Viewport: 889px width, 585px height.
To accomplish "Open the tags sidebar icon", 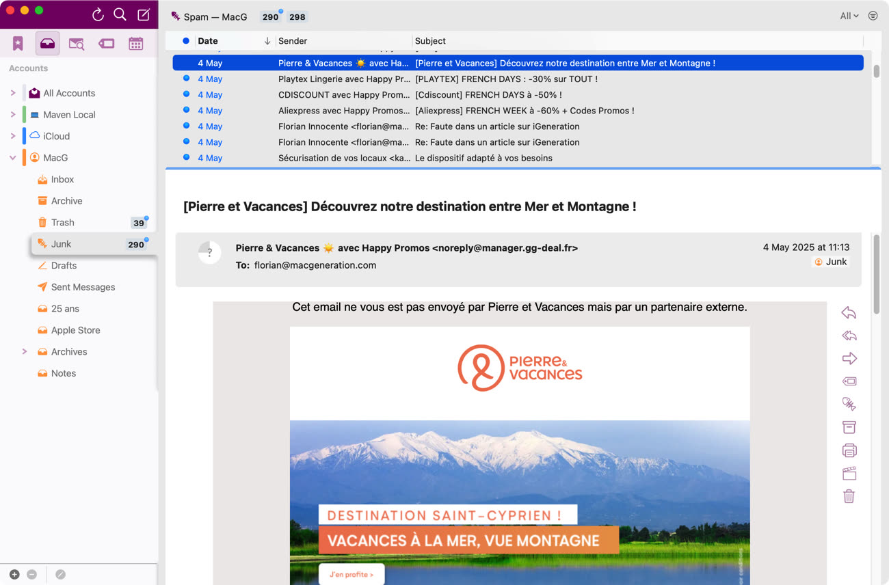I will [106, 44].
